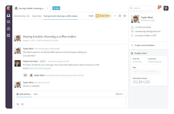Click conversation number 5324
Image resolution: width=174 pixels, height=114 pixels.
click(91, 16)
